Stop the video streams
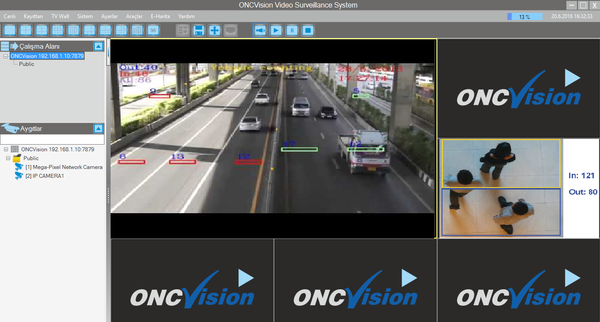600x322 pixels. pyautogui.click(x=308, y=31)
